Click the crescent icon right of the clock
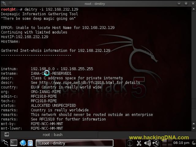Viewport: 196px width, 147px height. [194, 143]
